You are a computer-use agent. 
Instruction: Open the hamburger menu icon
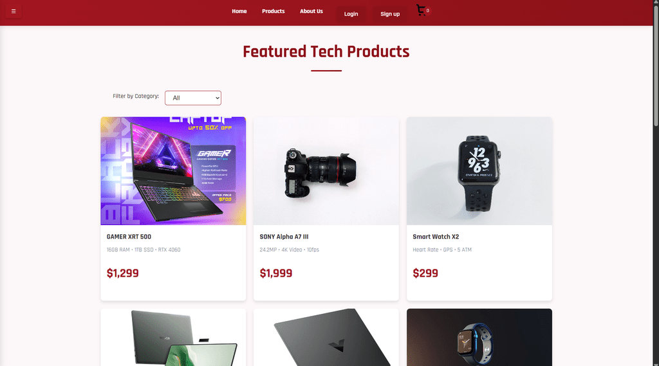click(x=14, y=12)
